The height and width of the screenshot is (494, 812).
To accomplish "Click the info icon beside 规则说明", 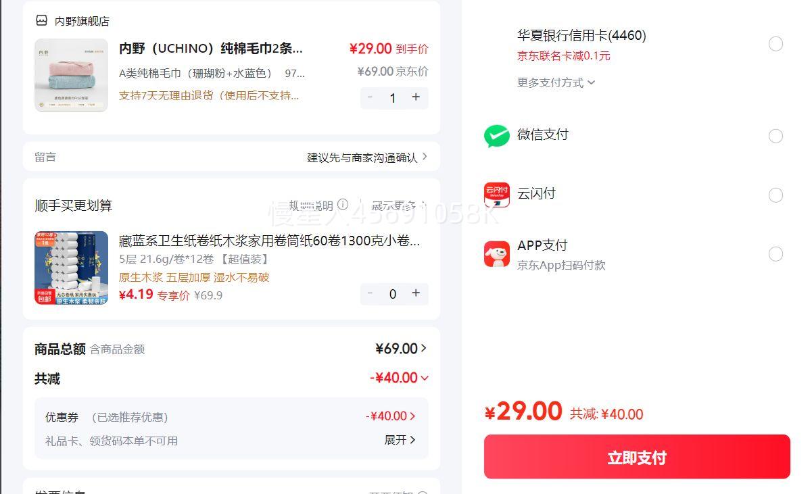I will 343,205.
